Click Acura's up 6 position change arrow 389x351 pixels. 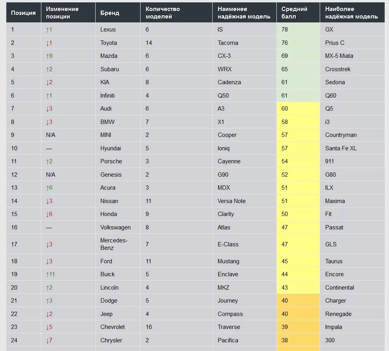[x=49, y=188]
